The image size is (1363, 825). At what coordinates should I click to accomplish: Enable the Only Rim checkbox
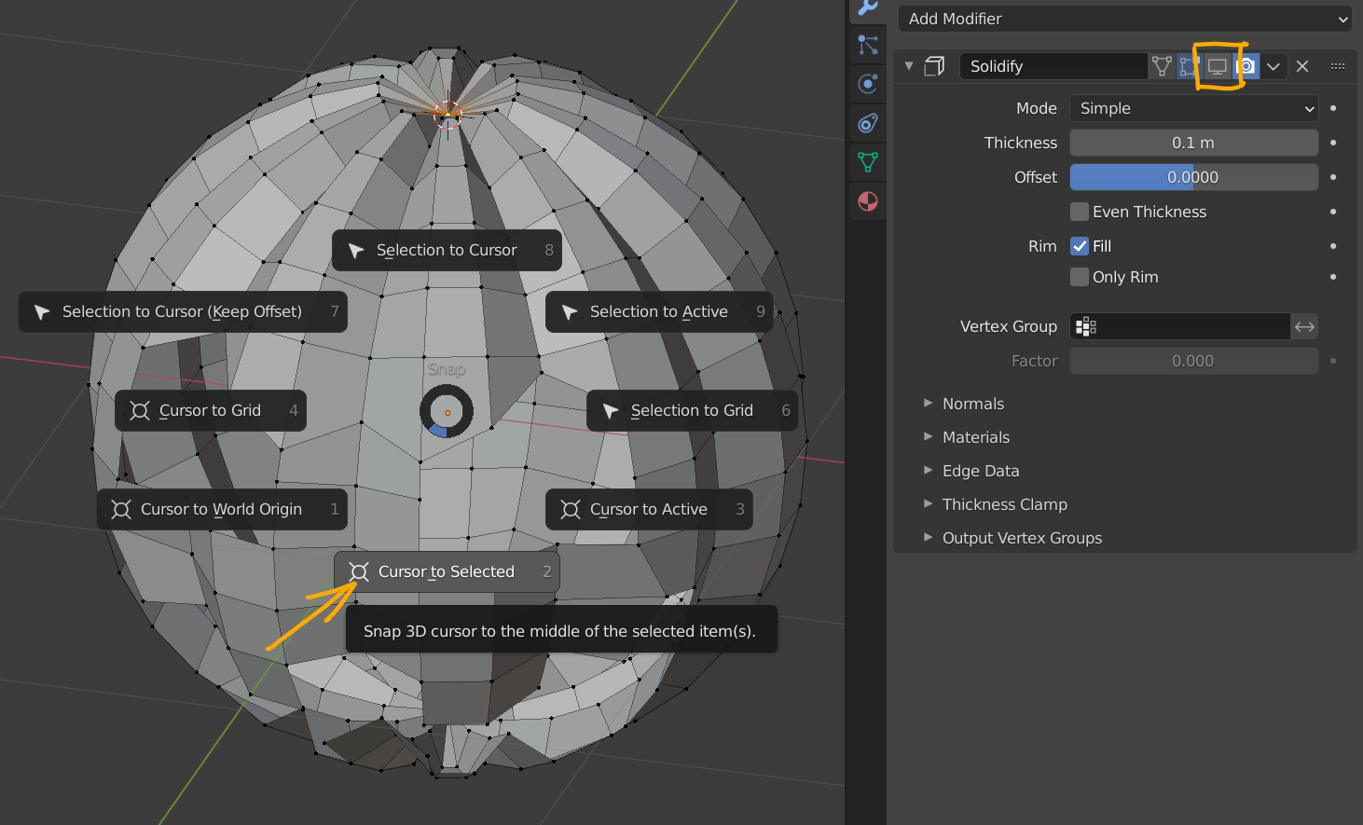1079,277
